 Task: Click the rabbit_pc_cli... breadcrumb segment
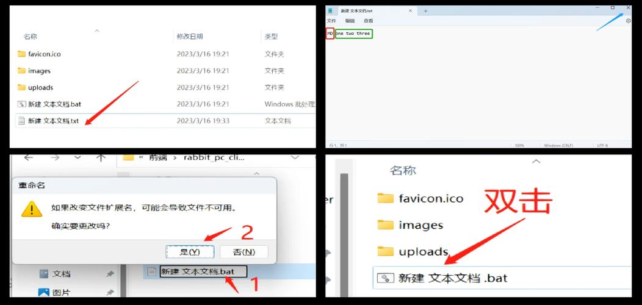pyautogui.click(x=214, y=157)
